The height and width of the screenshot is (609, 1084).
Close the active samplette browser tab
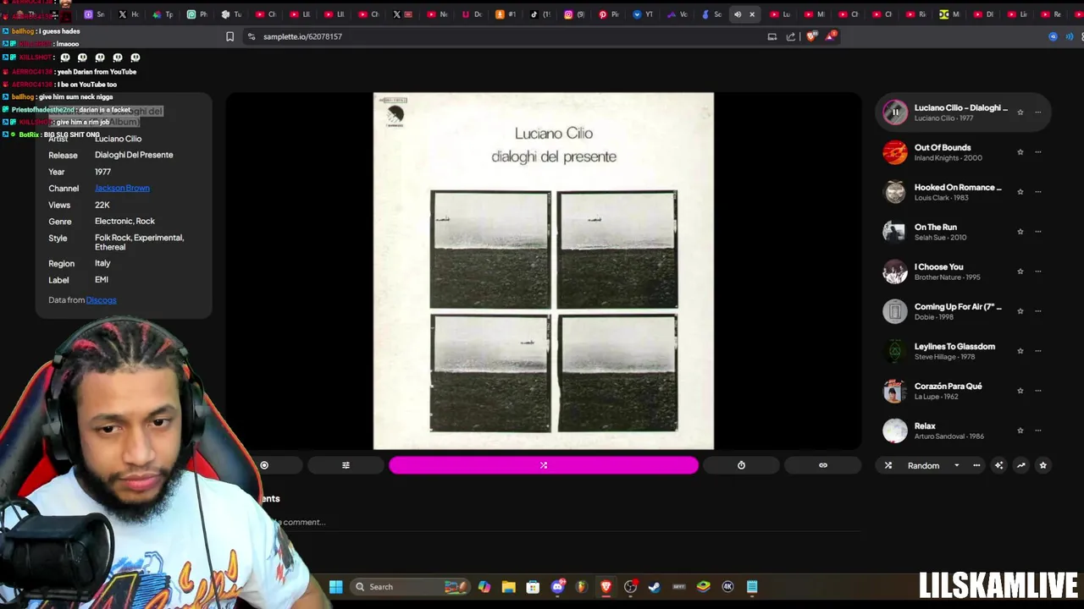click(752, 14)
